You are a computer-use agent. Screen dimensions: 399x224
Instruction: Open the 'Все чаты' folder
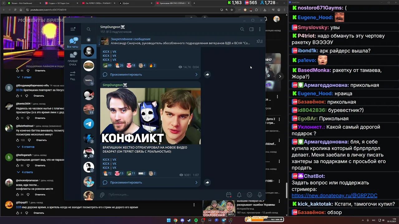73,43
